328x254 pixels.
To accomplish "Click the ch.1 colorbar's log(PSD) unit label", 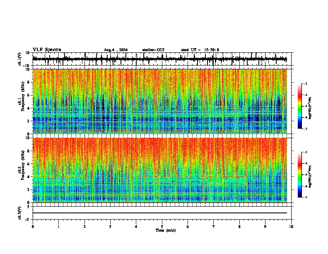I will 310,108.
